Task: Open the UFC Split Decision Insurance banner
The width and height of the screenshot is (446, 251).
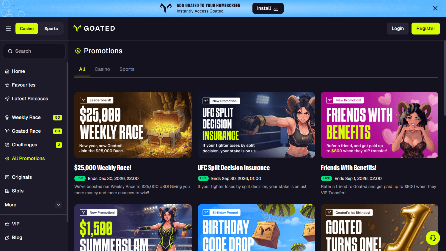Action: (256, 125)
